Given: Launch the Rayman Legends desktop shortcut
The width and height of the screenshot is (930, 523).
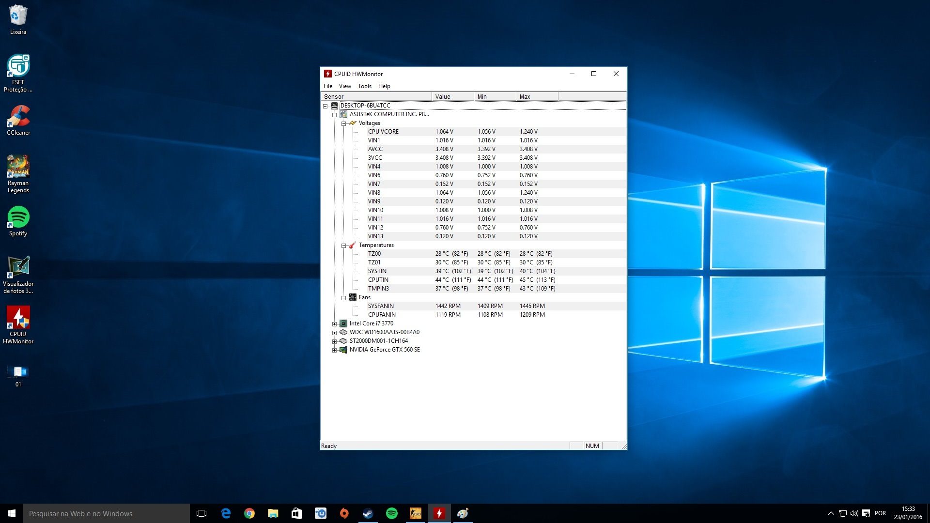Looking at the screenshot, I should click(x=18, y=174).
